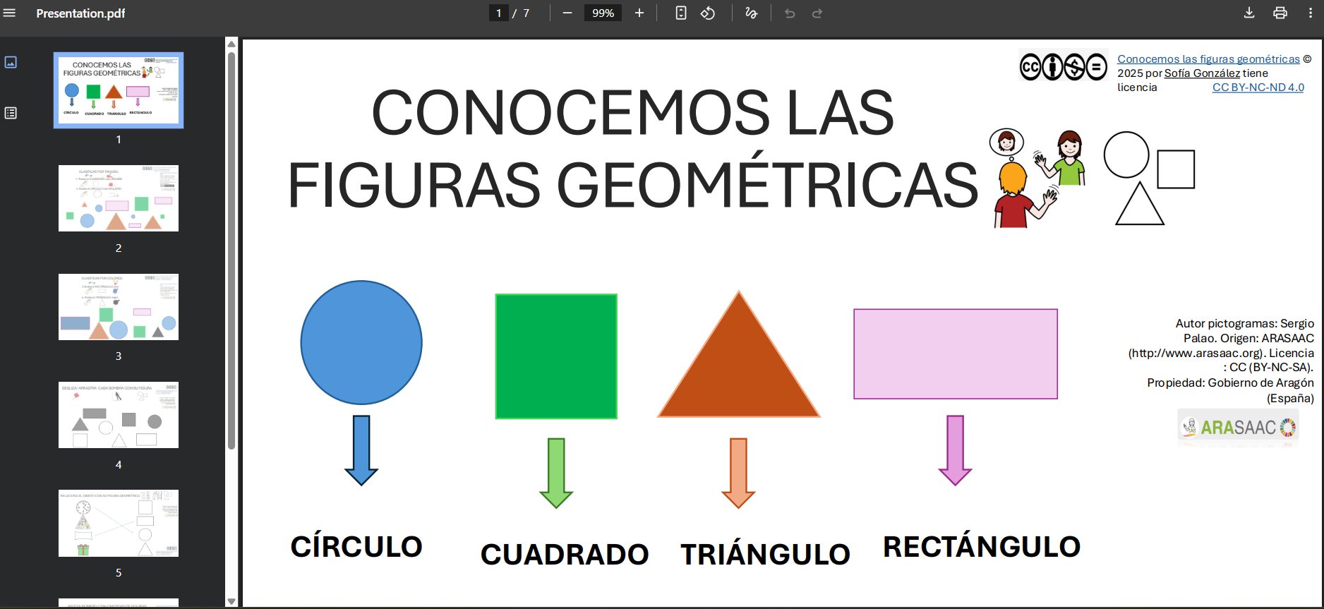The height and width of the screenshot is (609, 1324).
Task: Open the Sofía González author link
Action: click(1202, 73)
